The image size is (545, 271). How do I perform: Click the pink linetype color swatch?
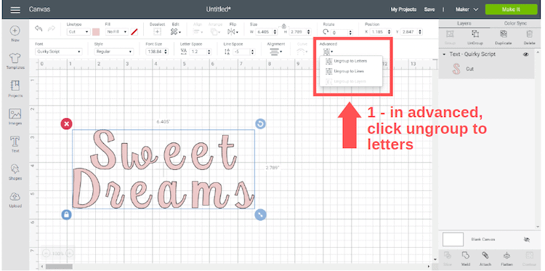tap(96, 32)
